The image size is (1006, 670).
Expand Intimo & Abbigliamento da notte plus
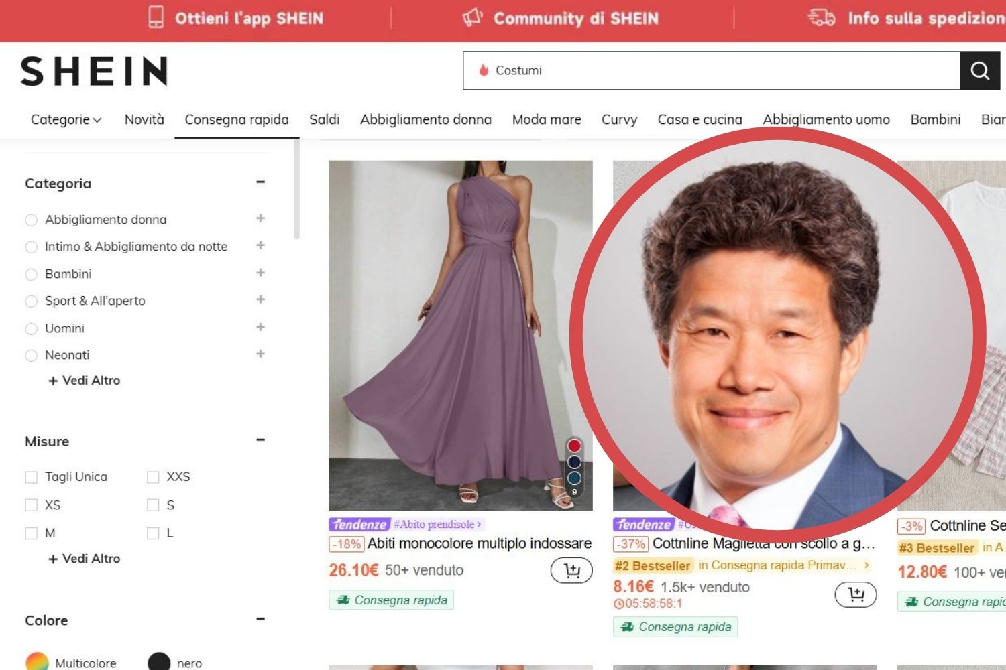point(261,245)
